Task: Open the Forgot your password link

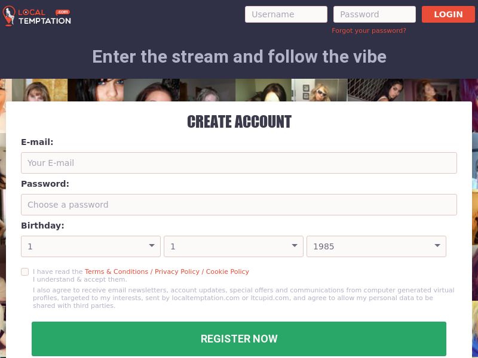Action: click(x=369, y=30)
